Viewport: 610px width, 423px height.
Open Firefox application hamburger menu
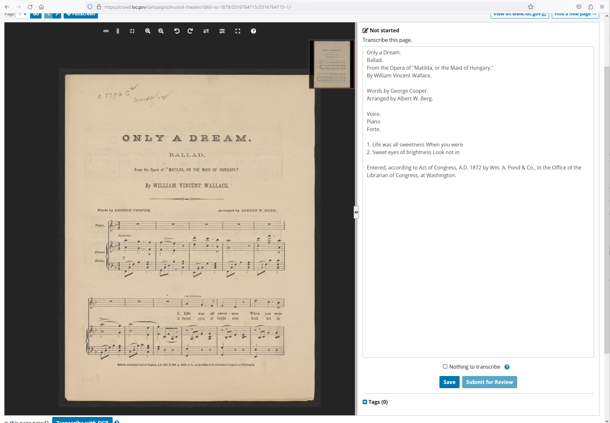[x=602, y=7]
